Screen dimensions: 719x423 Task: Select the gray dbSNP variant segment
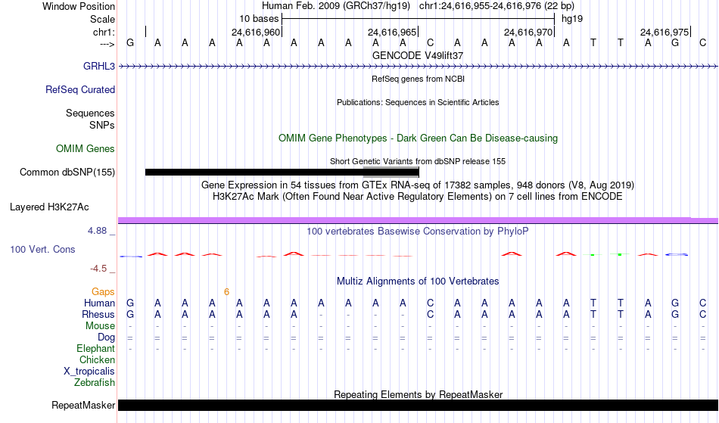pyautogui.click(x=391, y=173)
